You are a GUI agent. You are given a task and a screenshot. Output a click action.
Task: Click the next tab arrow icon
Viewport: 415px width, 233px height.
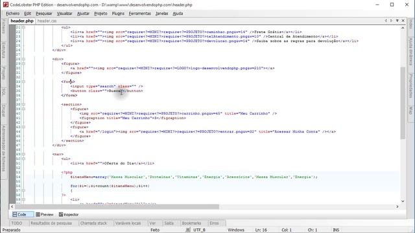click(392, 21)
